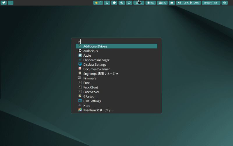This screenshot has height=146, width=233.
Task: Click the speaker volume 100% indicator
Action: [x=183, y=3]
